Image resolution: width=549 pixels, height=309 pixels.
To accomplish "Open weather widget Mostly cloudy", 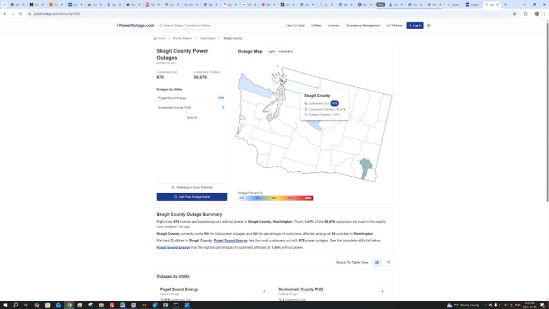I will click(x=463, y=305).
